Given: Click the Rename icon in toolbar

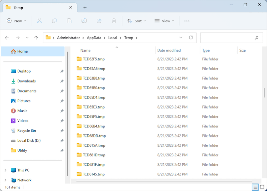Looking at the screenshot, I should [84, 21].
